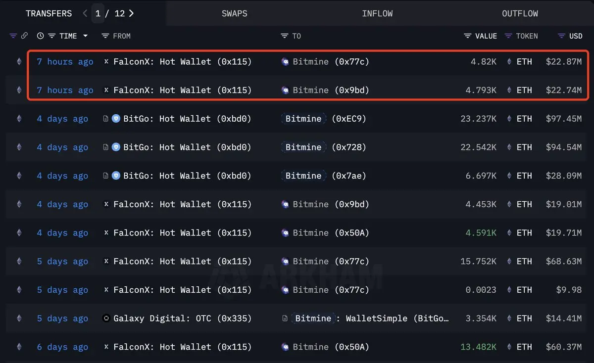Open the TOKEN column filter

click(x=508, y=36)
